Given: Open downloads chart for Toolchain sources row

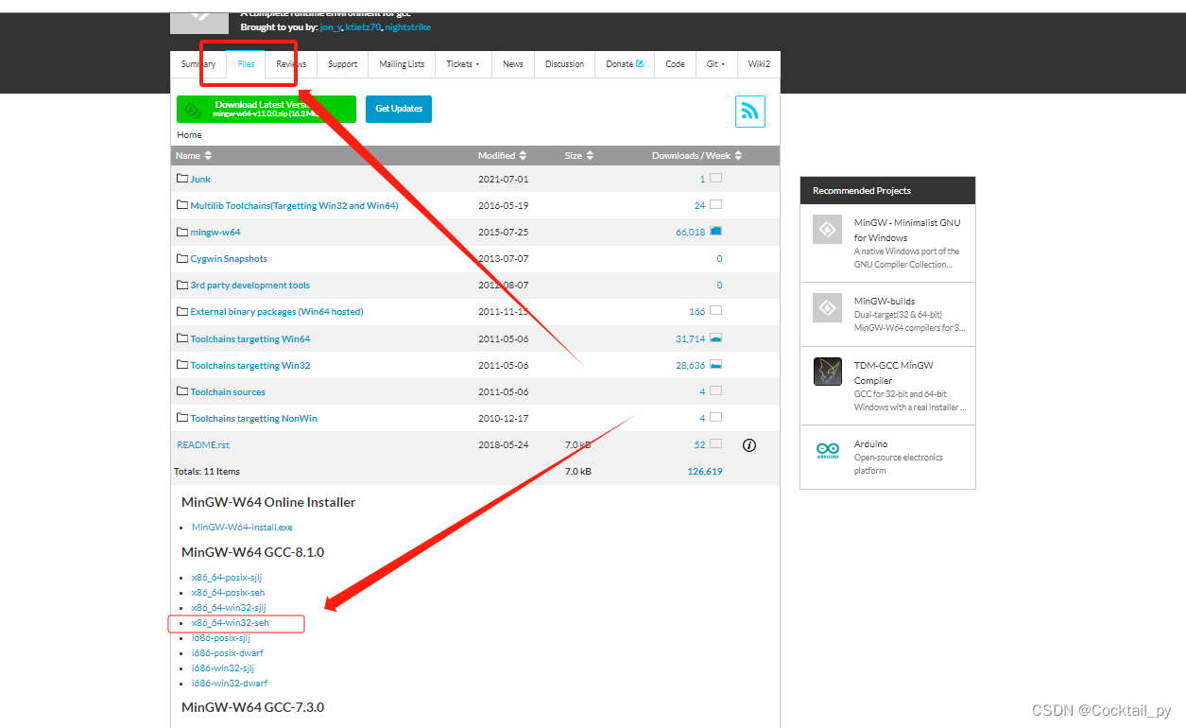Looking at the screenshot, I should tap(715, 390).
